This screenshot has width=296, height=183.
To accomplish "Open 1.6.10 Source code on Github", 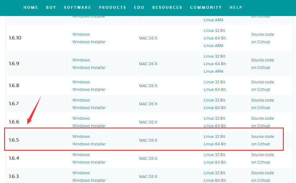I will pyautogui.click(x=262, y=38).
